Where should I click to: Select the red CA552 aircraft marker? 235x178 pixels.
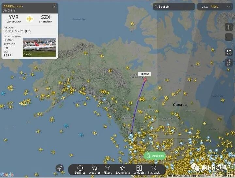tap(145, 80)
